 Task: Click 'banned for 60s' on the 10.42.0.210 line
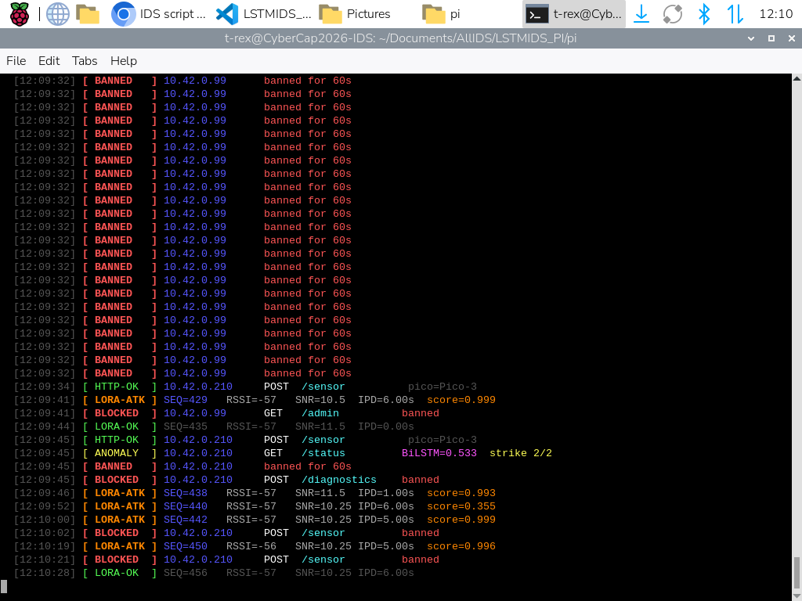pos(307,466)
